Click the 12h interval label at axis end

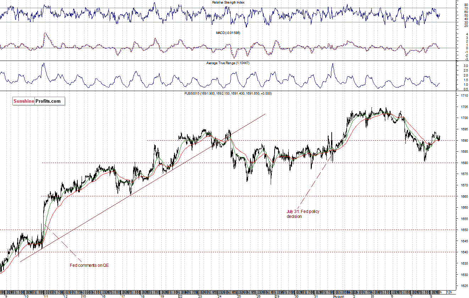[449, 292]
